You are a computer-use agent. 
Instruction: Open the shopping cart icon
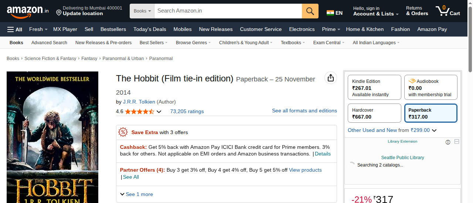point(442,11)
